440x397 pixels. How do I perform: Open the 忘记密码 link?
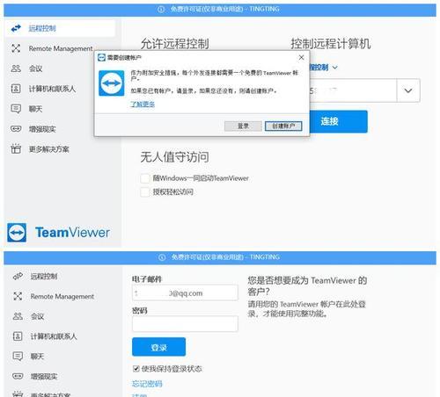(147, 384)
